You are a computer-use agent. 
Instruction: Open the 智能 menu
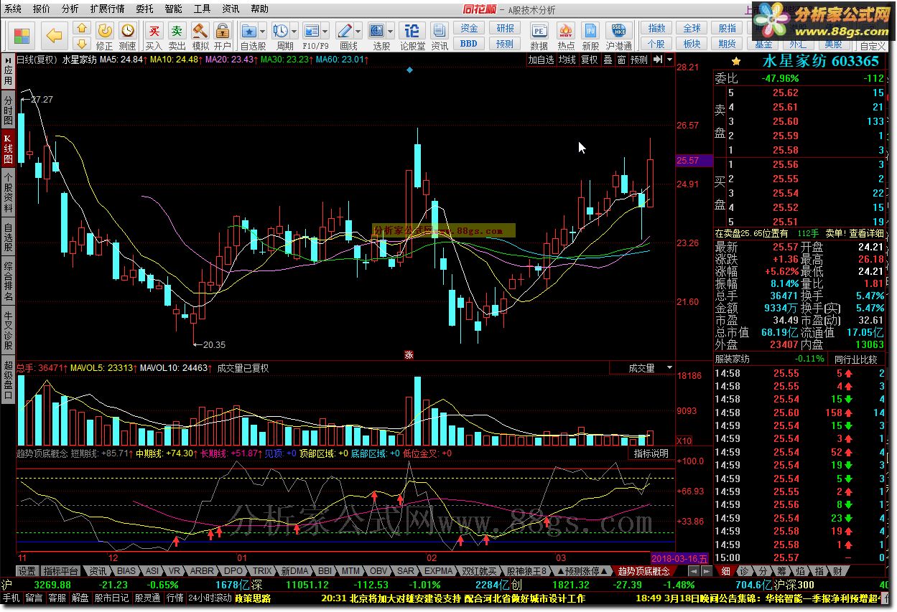[x=173, y=9]
